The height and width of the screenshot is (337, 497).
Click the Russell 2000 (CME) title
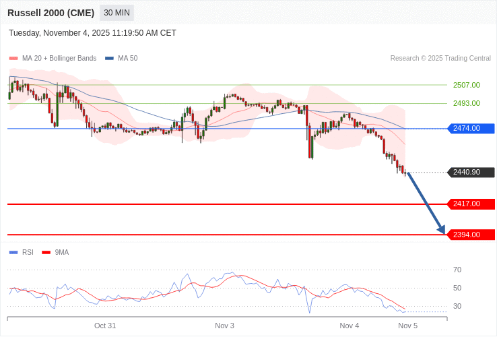[51, 13]
